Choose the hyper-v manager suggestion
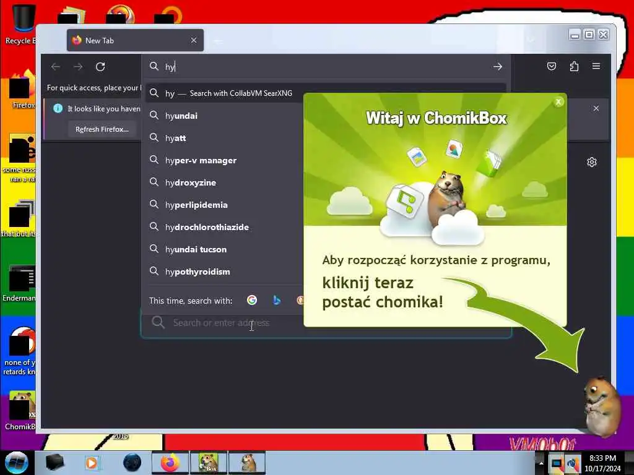Screen dimensions: 634x475 click(224, 160)
